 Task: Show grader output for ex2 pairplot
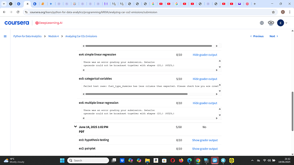(x=205, y=149)
